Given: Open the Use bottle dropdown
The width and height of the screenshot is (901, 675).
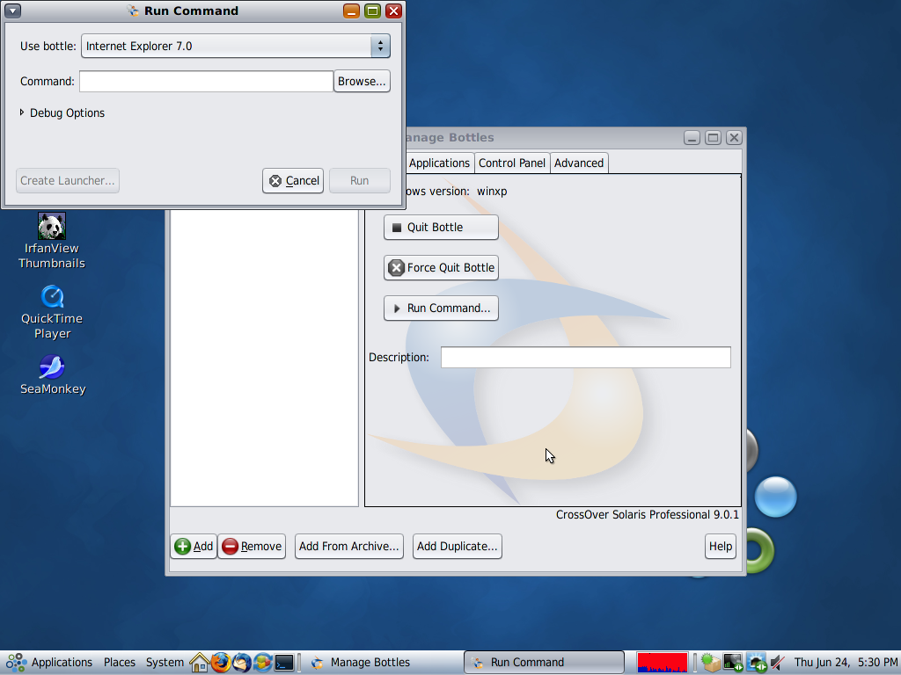Looking at the screenshot, I should click(236, 46).
